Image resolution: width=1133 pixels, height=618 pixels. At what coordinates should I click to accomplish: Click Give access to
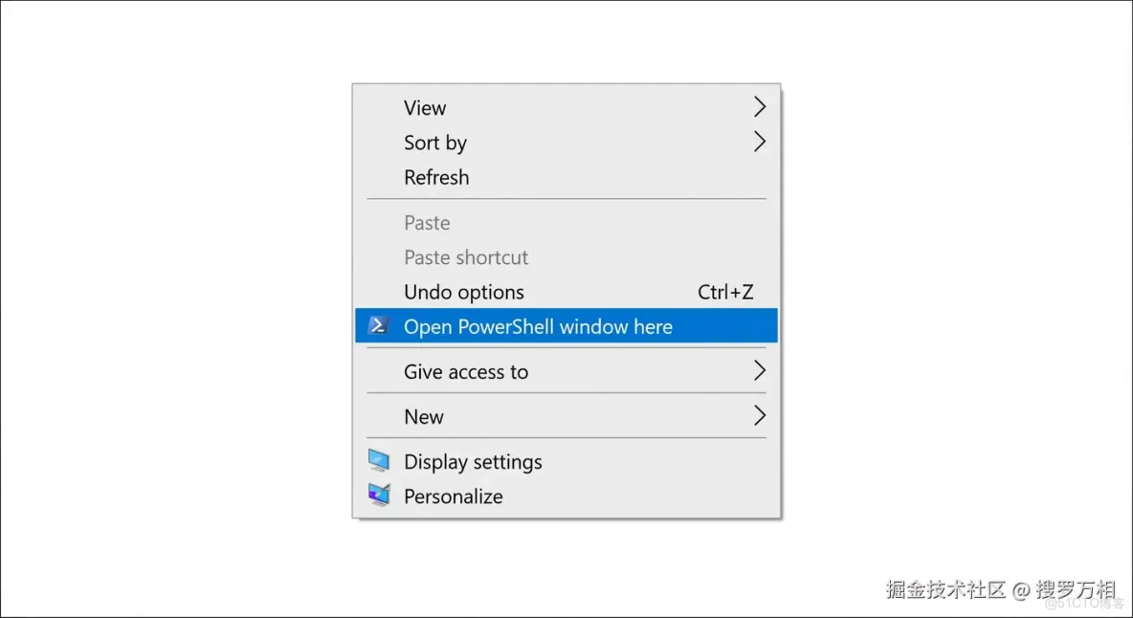coord(466,371)
